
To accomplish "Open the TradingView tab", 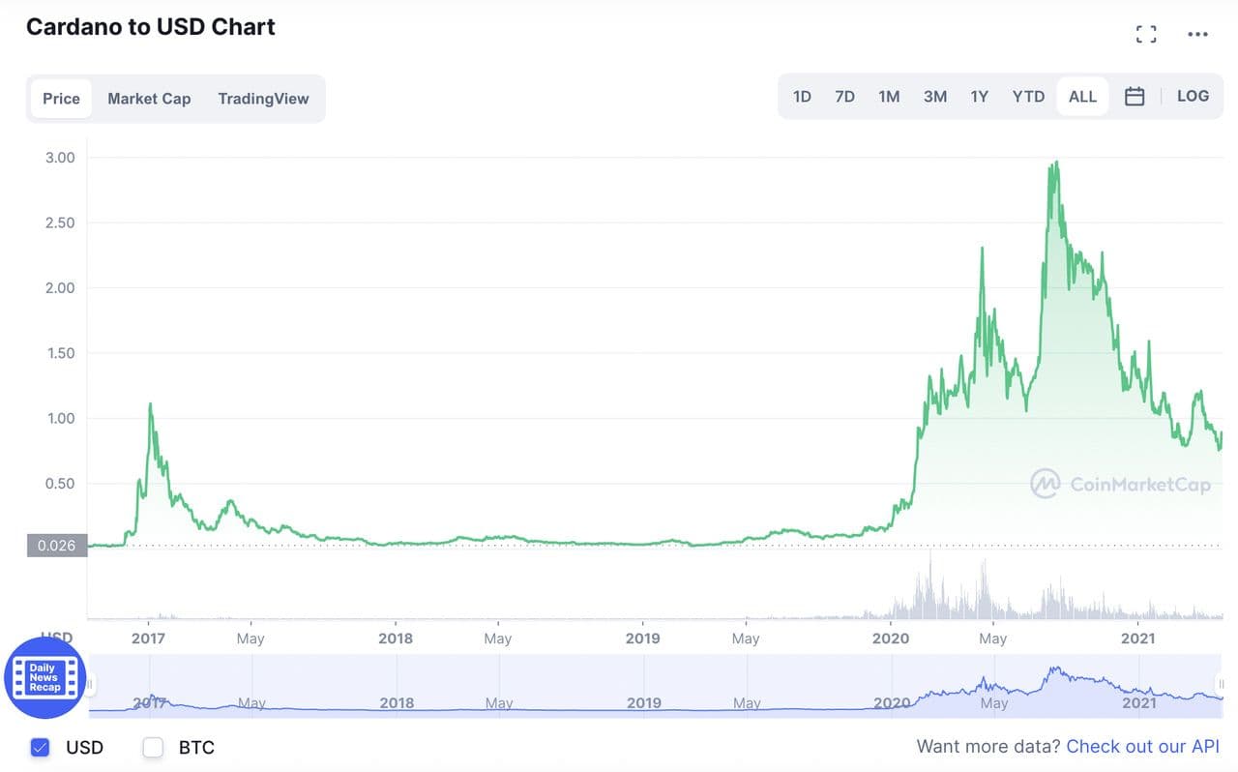I will pyautogui.click(x=263, y=99).
